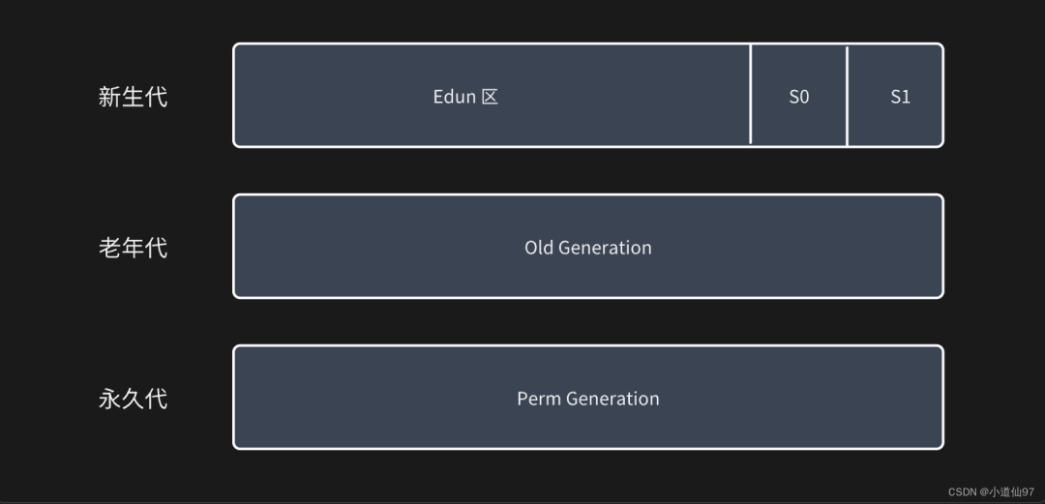Screen dimensions: 1045x504
Task: Click the word "Perm" in Perm Generation
Action: coord(539,399)
